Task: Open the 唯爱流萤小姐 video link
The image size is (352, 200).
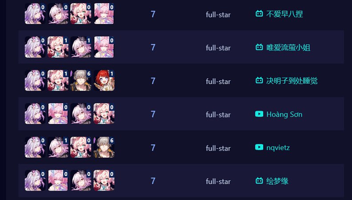Action: 288,48
